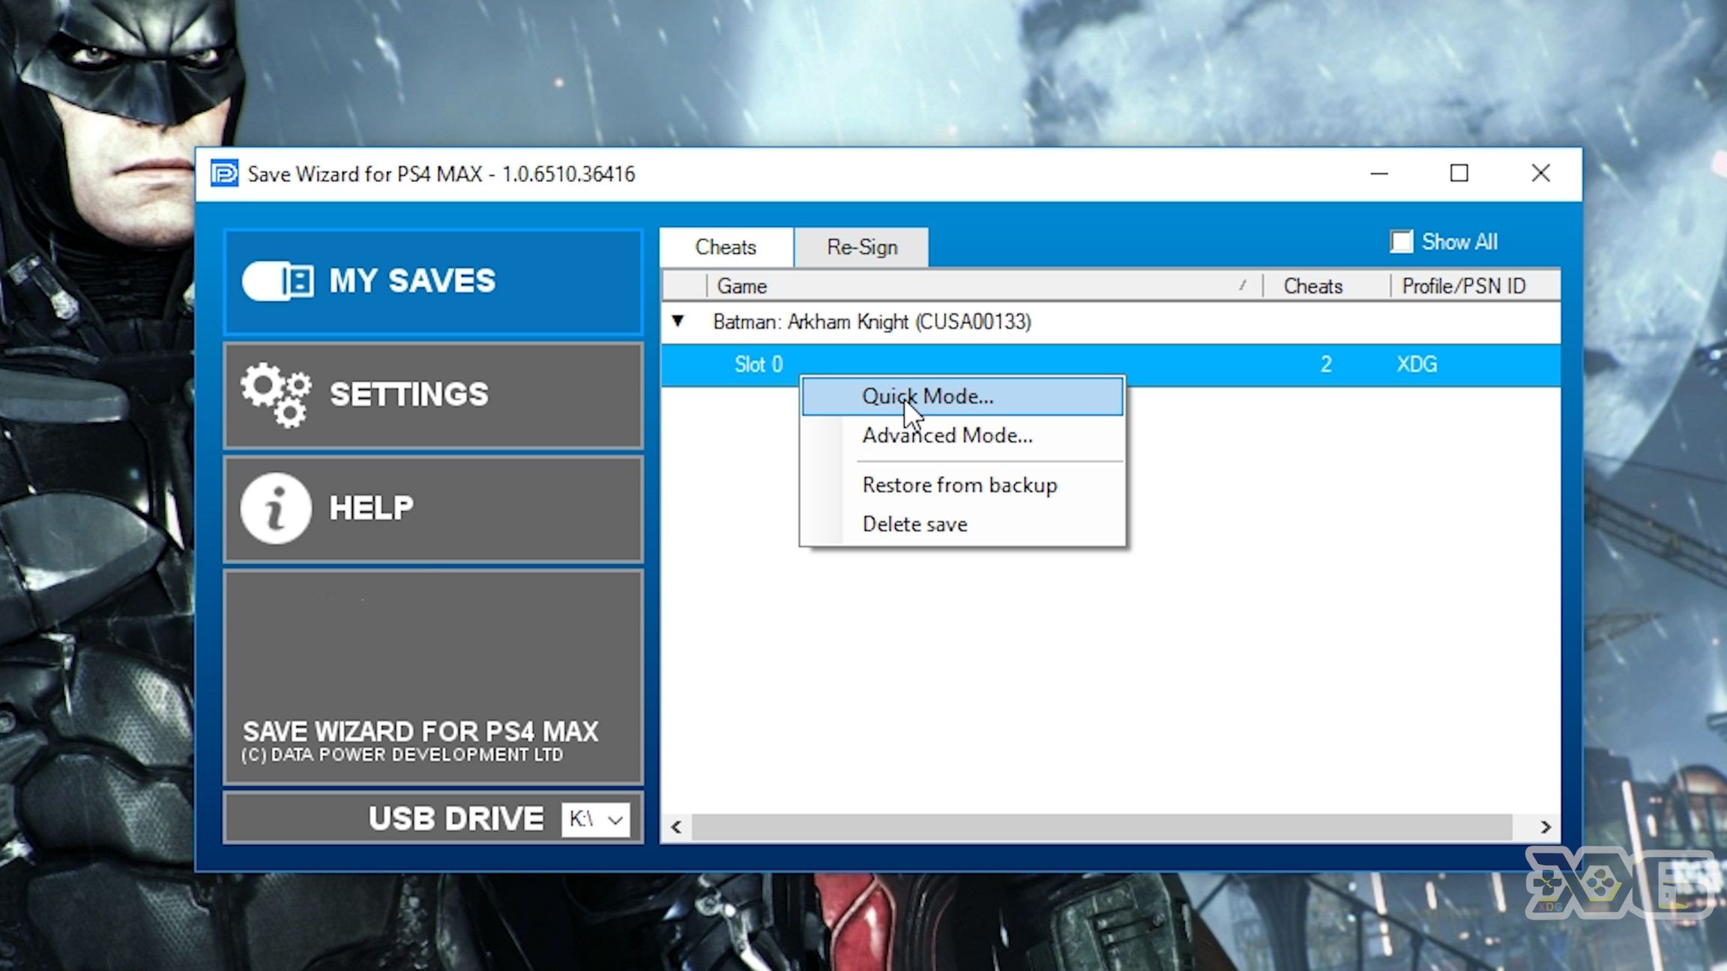Sort by the Game column header
This screenshot has width=1727, height=971.
tap(984, 286)
